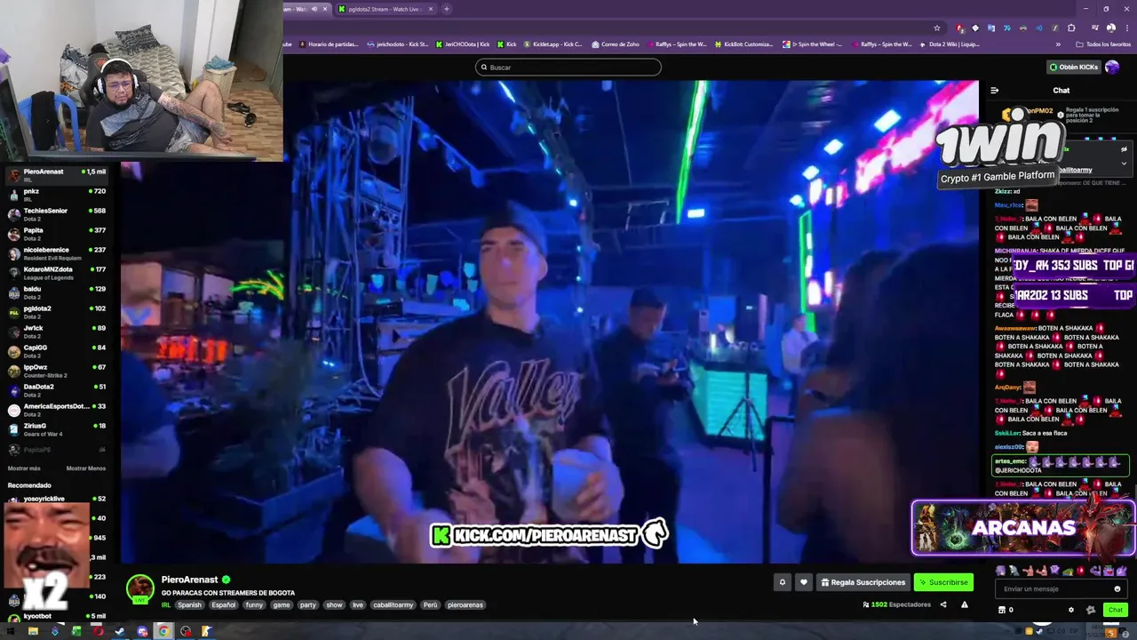Open Windows Start menu
1137x640 pixels.
[x=11, y=631]
